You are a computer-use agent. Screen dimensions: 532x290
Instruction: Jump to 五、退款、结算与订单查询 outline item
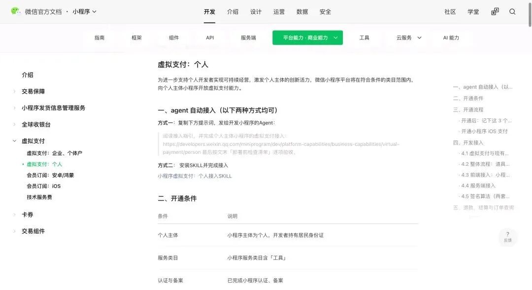(x=484, y=208)
